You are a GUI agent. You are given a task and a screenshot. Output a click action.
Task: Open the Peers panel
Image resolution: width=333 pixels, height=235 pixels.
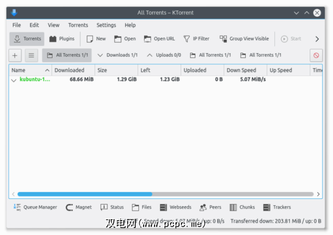pyautogui.click(x=210, y=207)
